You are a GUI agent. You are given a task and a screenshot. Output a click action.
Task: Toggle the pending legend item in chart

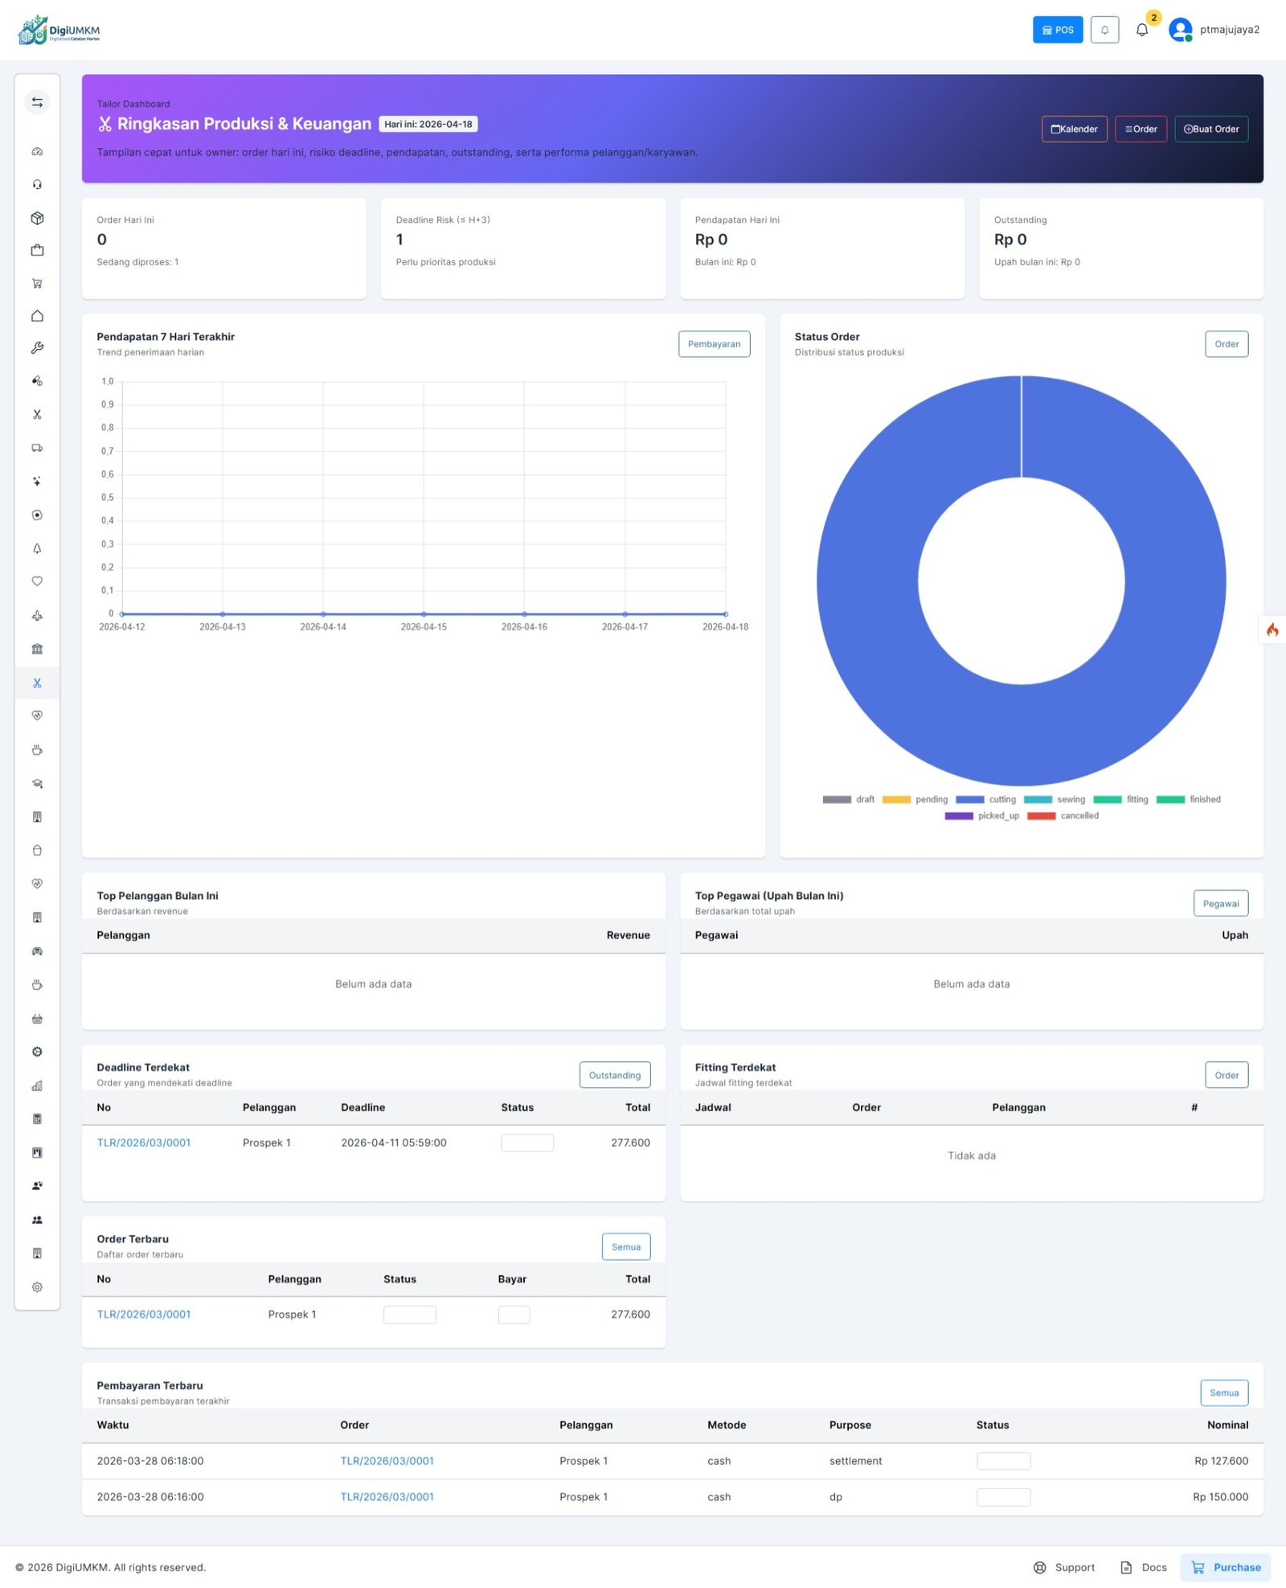(x=915, y=799)
